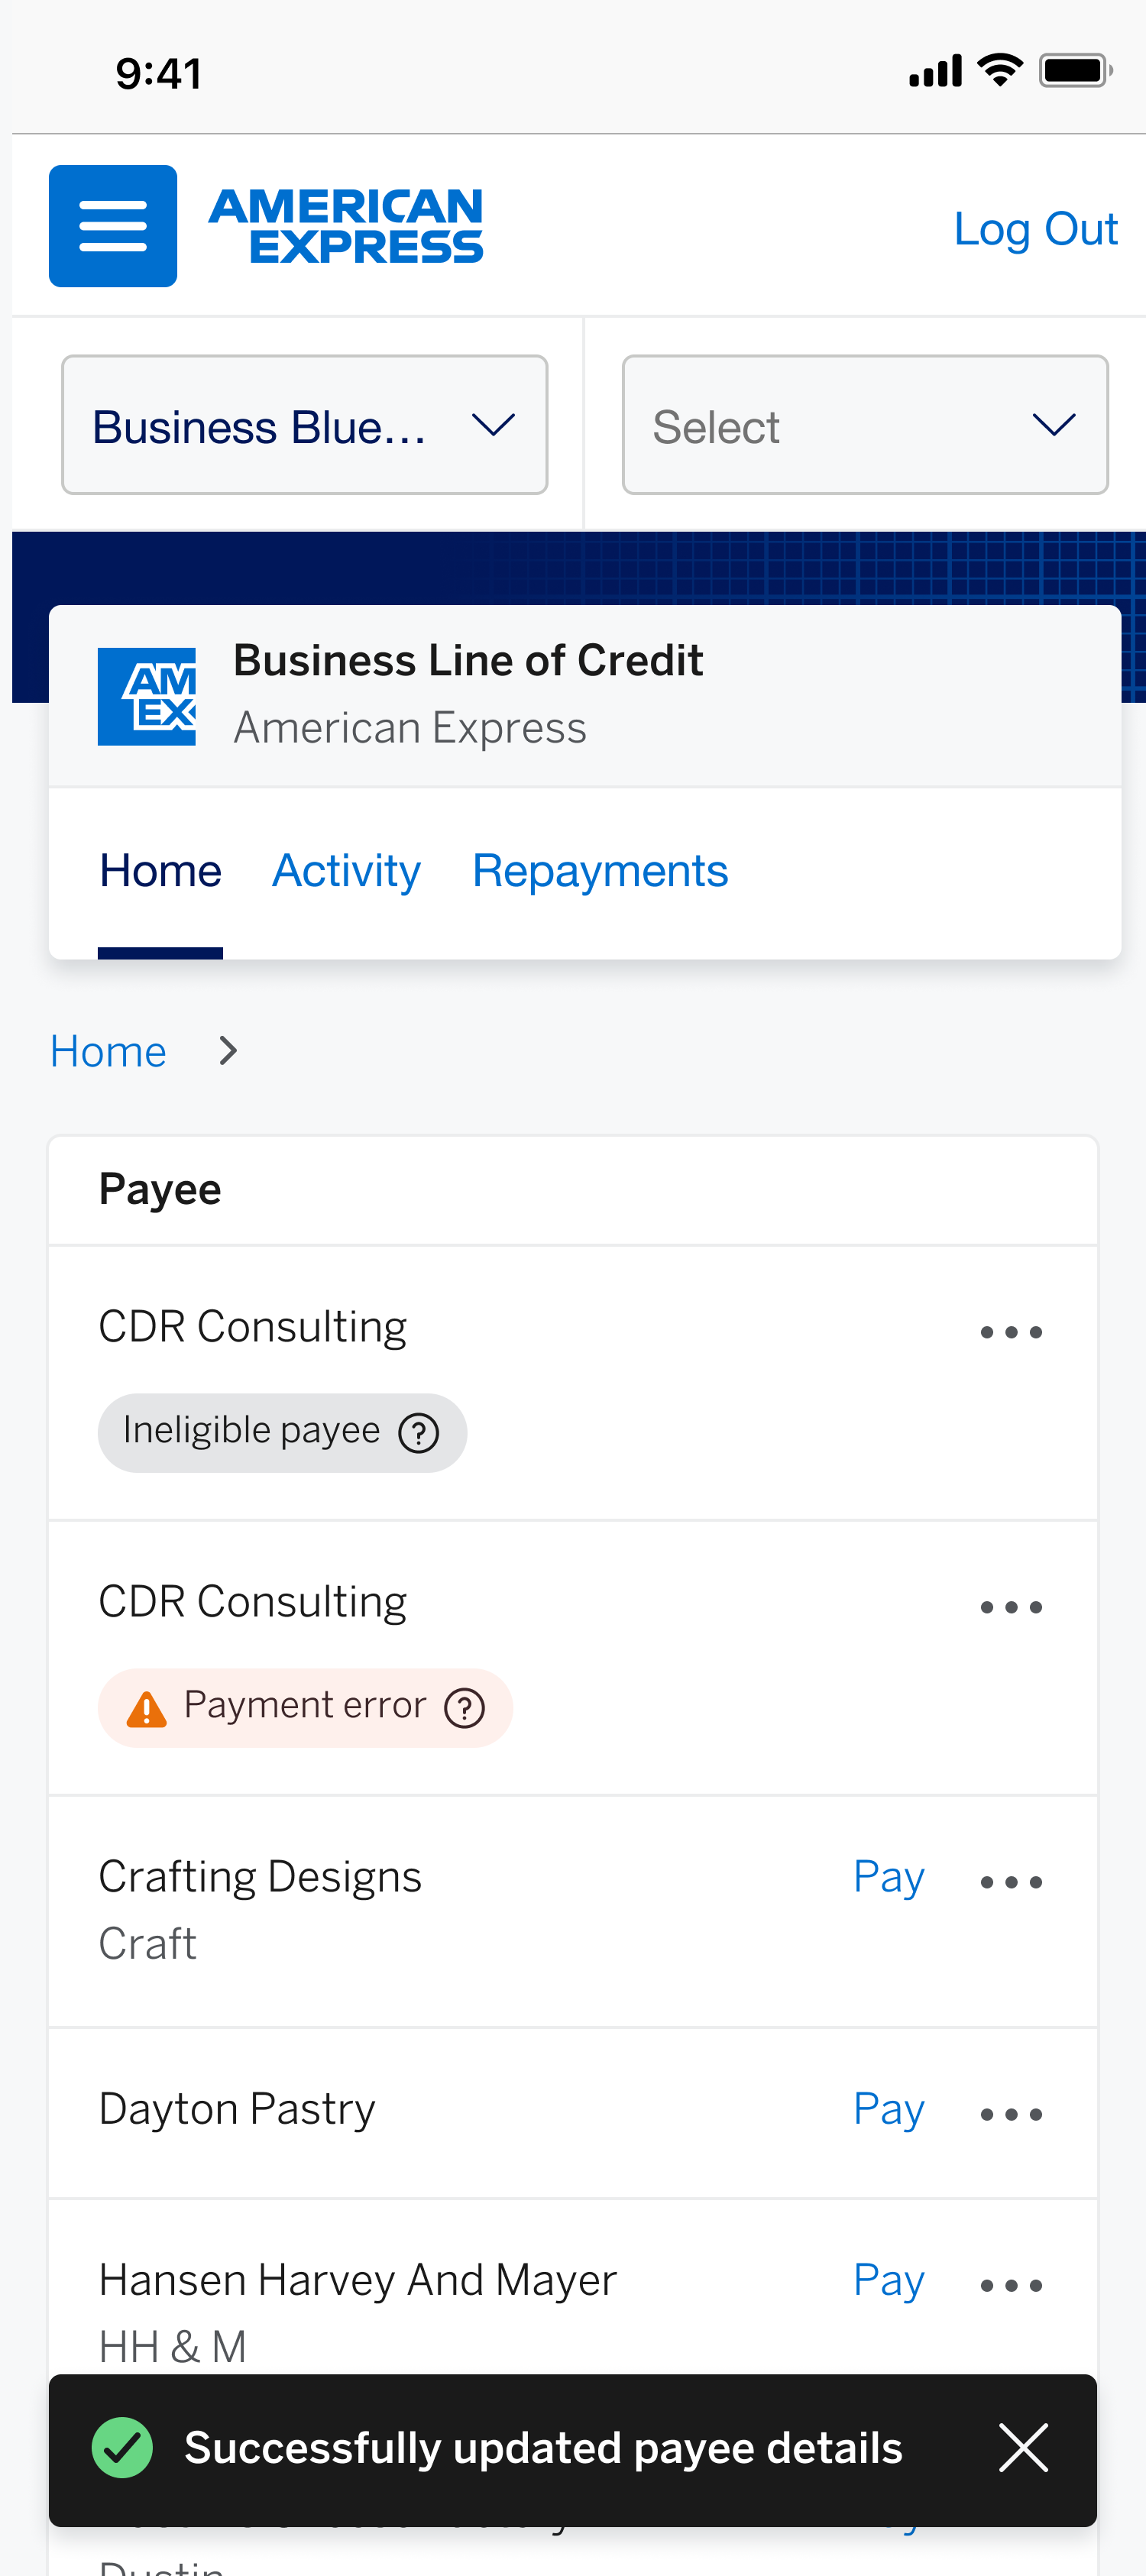Open the Select dropdown

pyautogui.click(x=865, y=425)
